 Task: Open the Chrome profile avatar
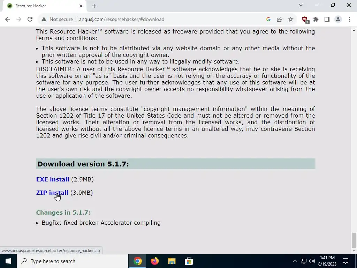[x=338, y=20]
